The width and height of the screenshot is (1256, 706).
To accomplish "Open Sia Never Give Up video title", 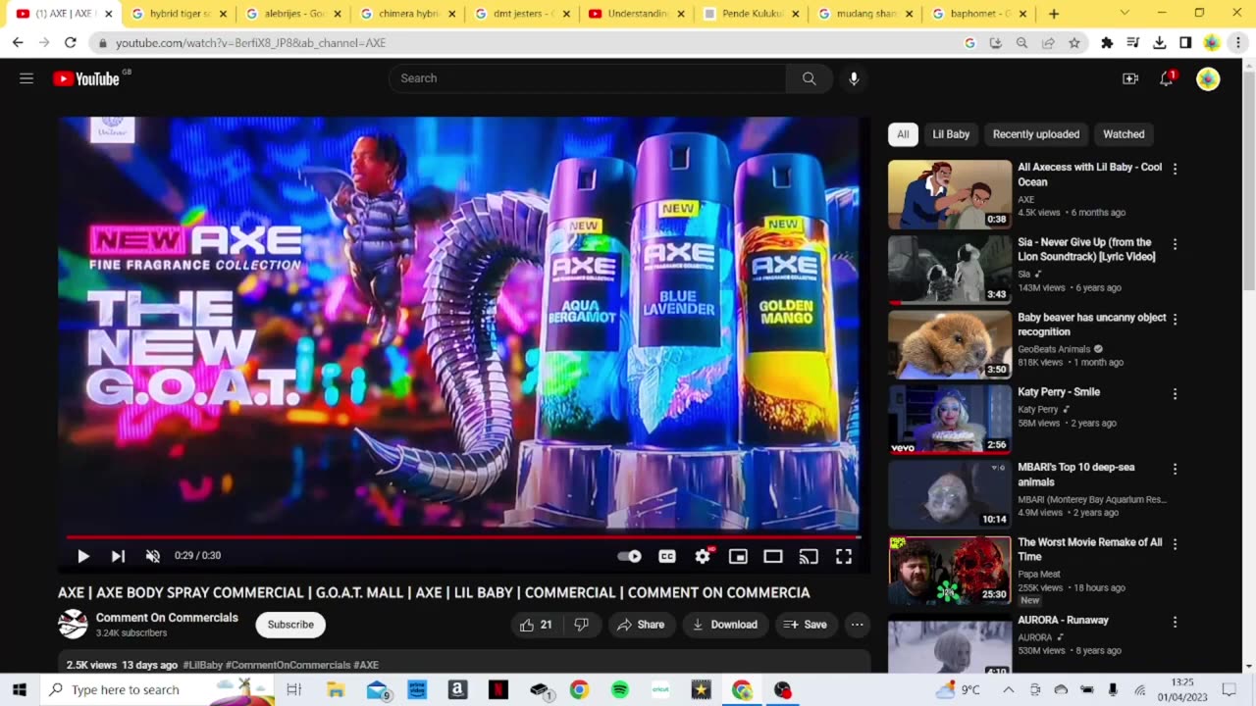I will point(1086,249).
